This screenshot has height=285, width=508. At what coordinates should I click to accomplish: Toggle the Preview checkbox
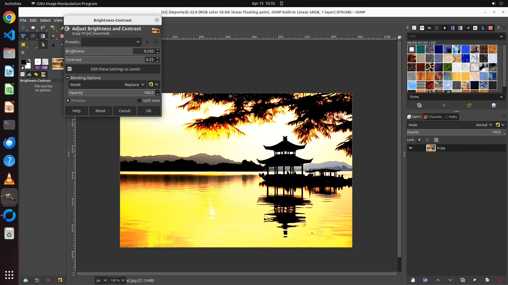(x=68, y=101)
